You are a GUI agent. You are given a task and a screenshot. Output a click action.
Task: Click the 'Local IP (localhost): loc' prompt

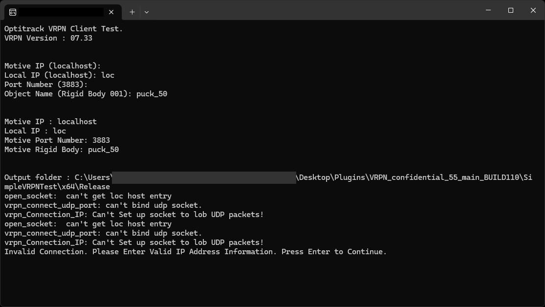coord(59,75)
